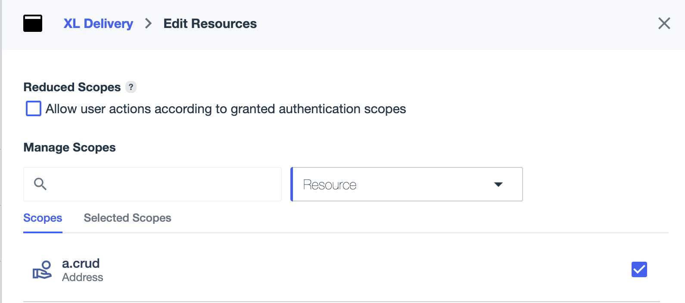Navigate back via the XL Delivery link
Viewport: 685px width, 303px height.
(98, 24)
